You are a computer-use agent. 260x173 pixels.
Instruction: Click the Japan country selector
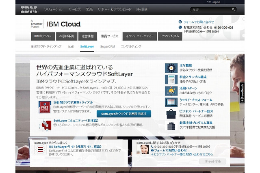tap(214, 2)
